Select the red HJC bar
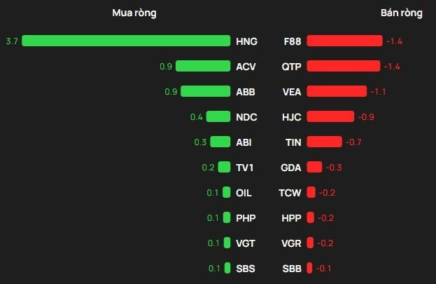 pos(330,116)
